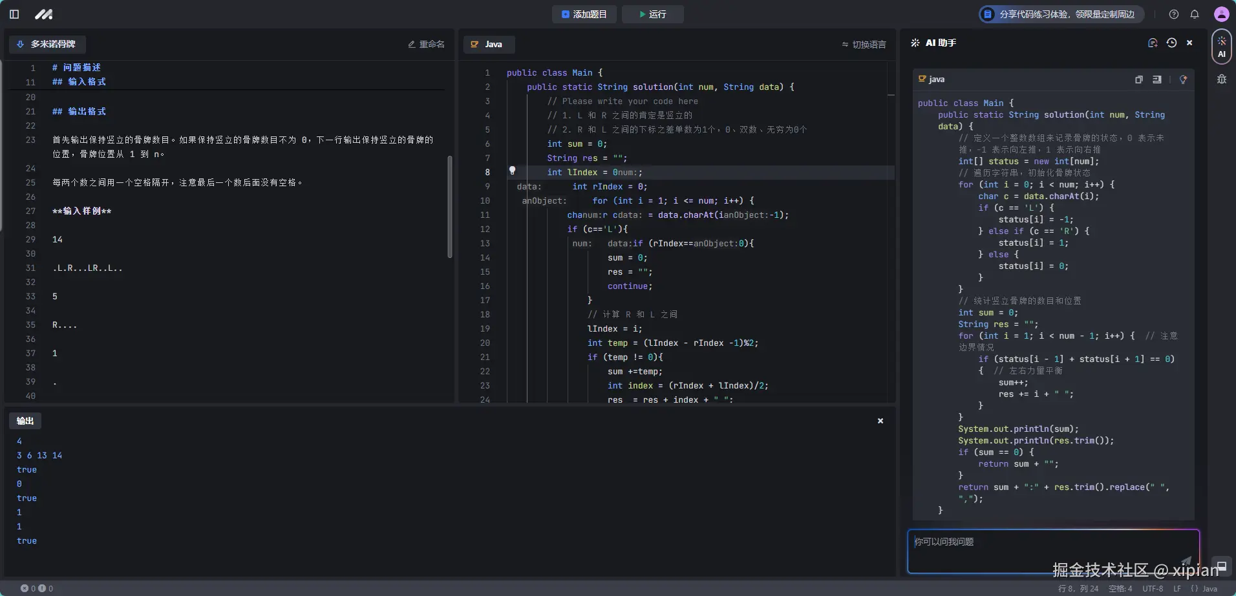Start a new AI chat conversation
Screen dimensions: 1236x596
(x=1152, y=43)
